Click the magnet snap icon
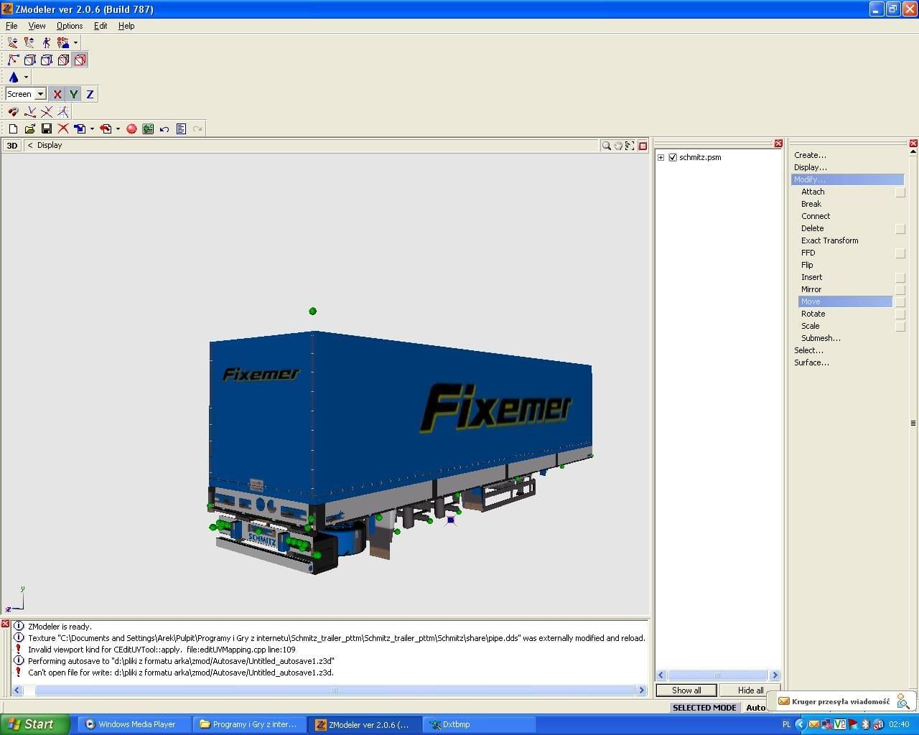This screenshot has height=735, width=919. coord(13,112)
